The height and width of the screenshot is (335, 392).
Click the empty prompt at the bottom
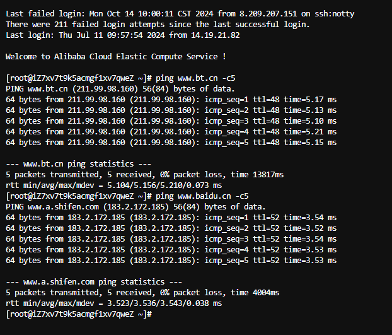pos(79,314)
